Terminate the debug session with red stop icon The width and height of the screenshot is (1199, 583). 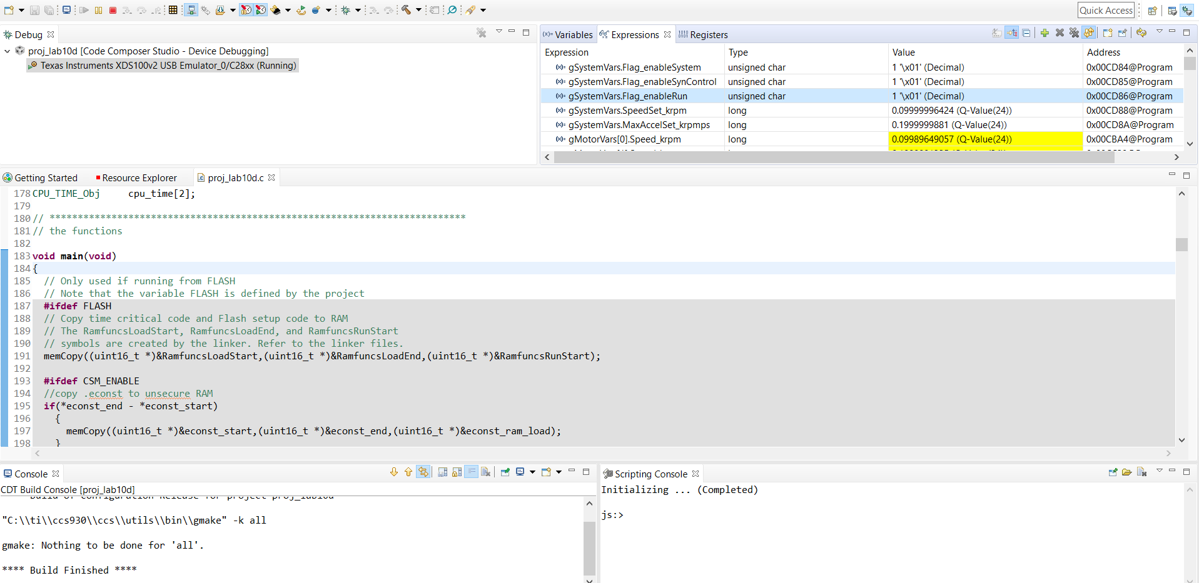[x=113, y=10]
